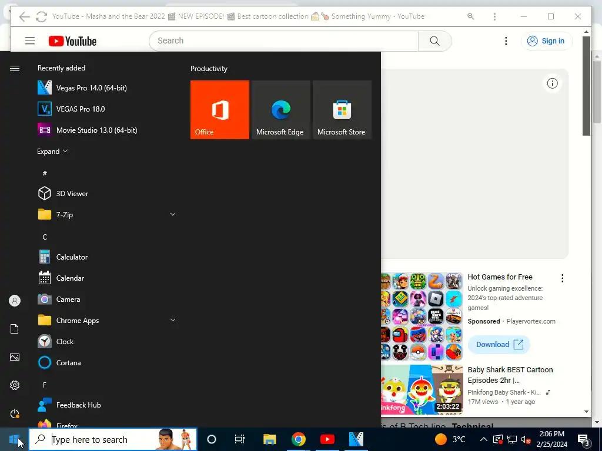Screen dimensions: 602x451
Task: Open Playervortex.com sponsor link
Action: pyautogui.click(x=531, y=321)
